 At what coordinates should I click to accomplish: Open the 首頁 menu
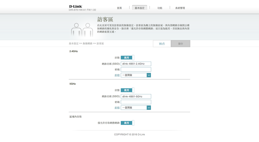119,8
